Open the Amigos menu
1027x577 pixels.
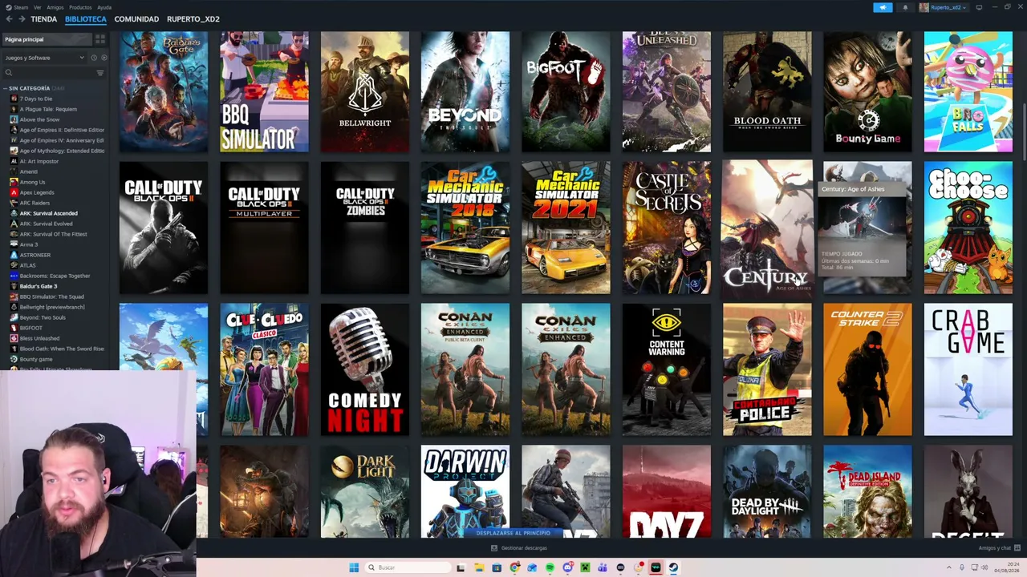click(55, 7)
